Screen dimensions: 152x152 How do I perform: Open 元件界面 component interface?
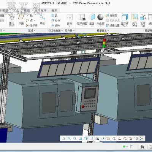pos(135,21)
